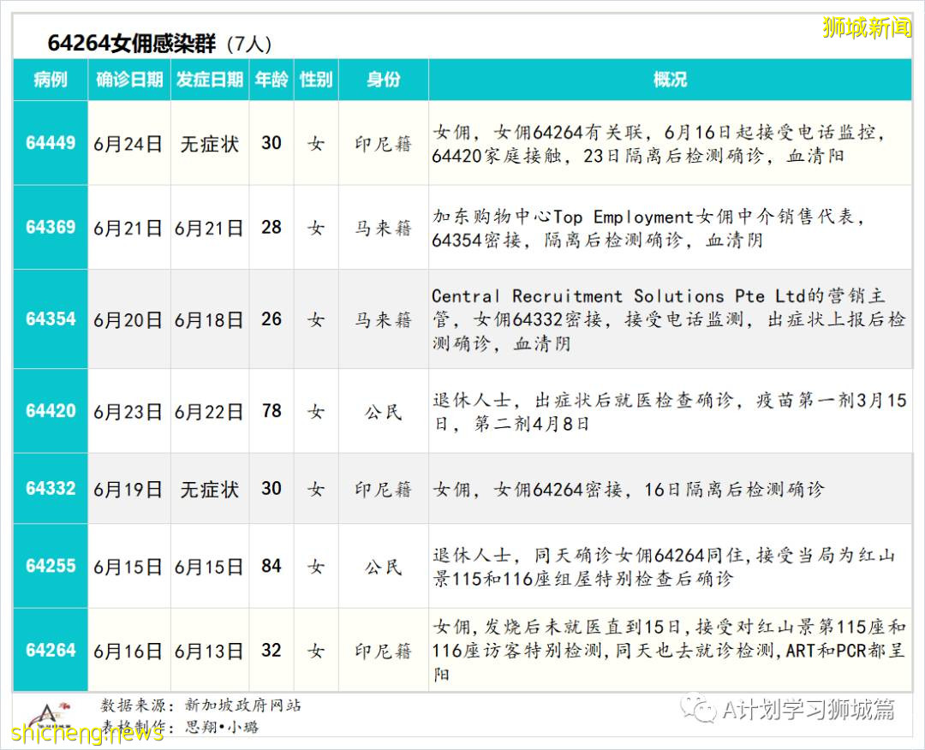Click case number 64354 cell
This screenshot has height=750, width=925.
click(x=51, y=318)
